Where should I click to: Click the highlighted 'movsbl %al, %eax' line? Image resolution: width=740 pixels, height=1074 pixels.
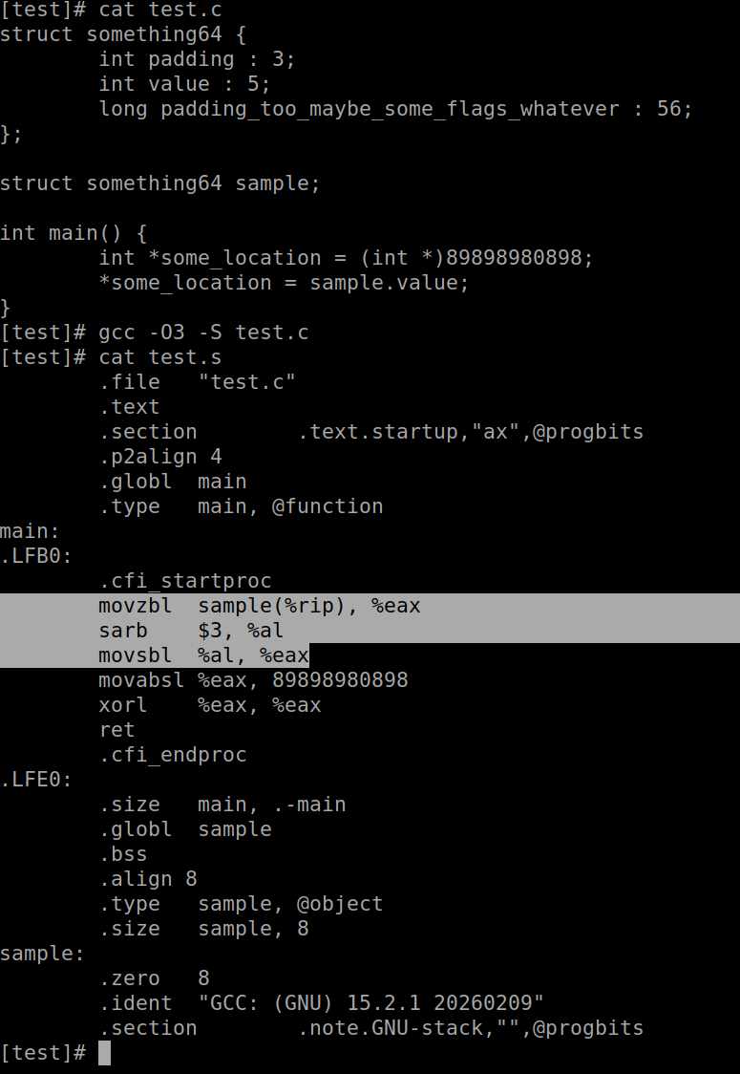203,655
